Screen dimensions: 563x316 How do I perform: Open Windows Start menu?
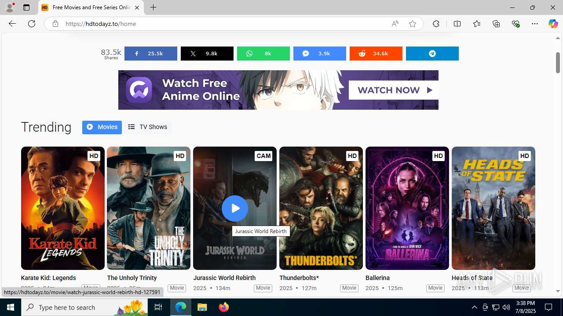(11, 307)
